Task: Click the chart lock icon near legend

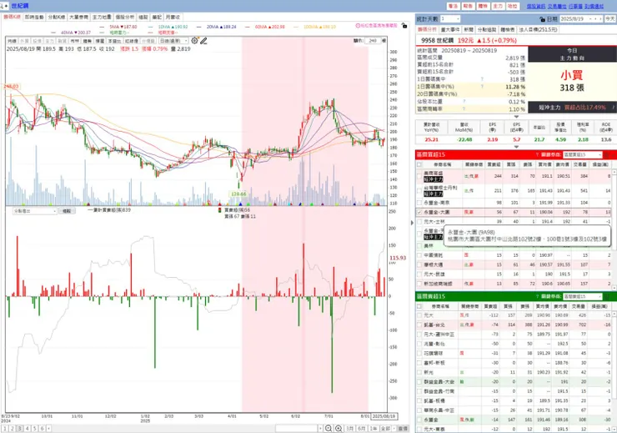Action: [x=404, y=26]
